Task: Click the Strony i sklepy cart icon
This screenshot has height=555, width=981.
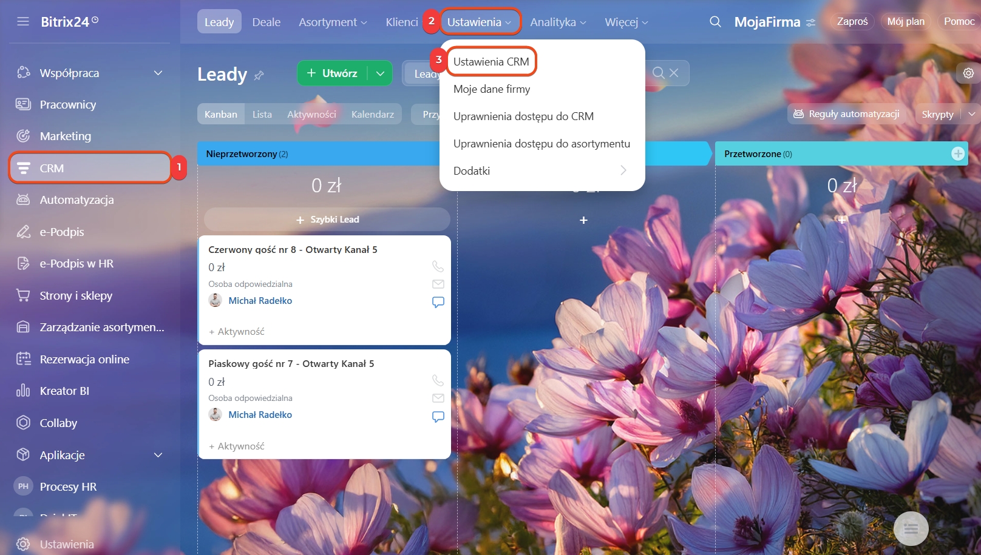Action: click(x=23, y=295)
